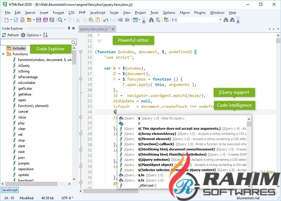
Task: Click the UTF-8 encoding in status bar
Action: click(x=67, y=198)
